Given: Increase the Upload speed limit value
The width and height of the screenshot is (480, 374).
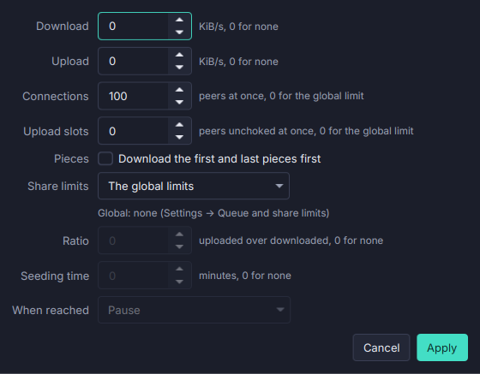Looking at the screenshot, I should point(179,55).
